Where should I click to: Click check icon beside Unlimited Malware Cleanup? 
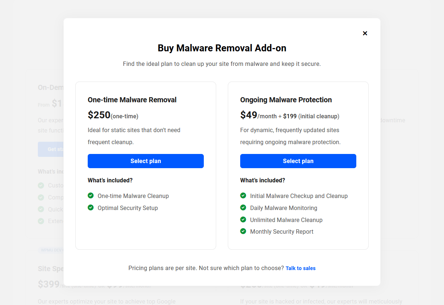click(243, 219)
